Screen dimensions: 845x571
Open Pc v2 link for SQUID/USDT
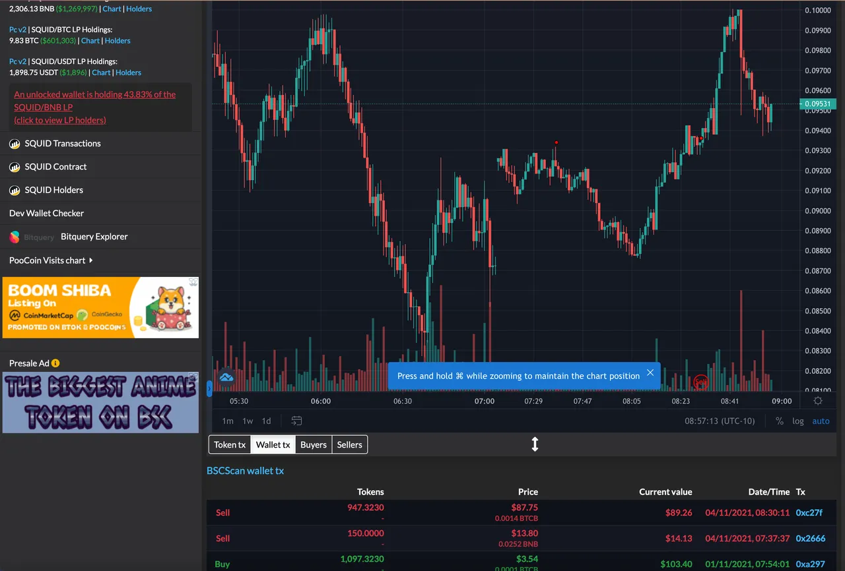[x=17, y=61]
